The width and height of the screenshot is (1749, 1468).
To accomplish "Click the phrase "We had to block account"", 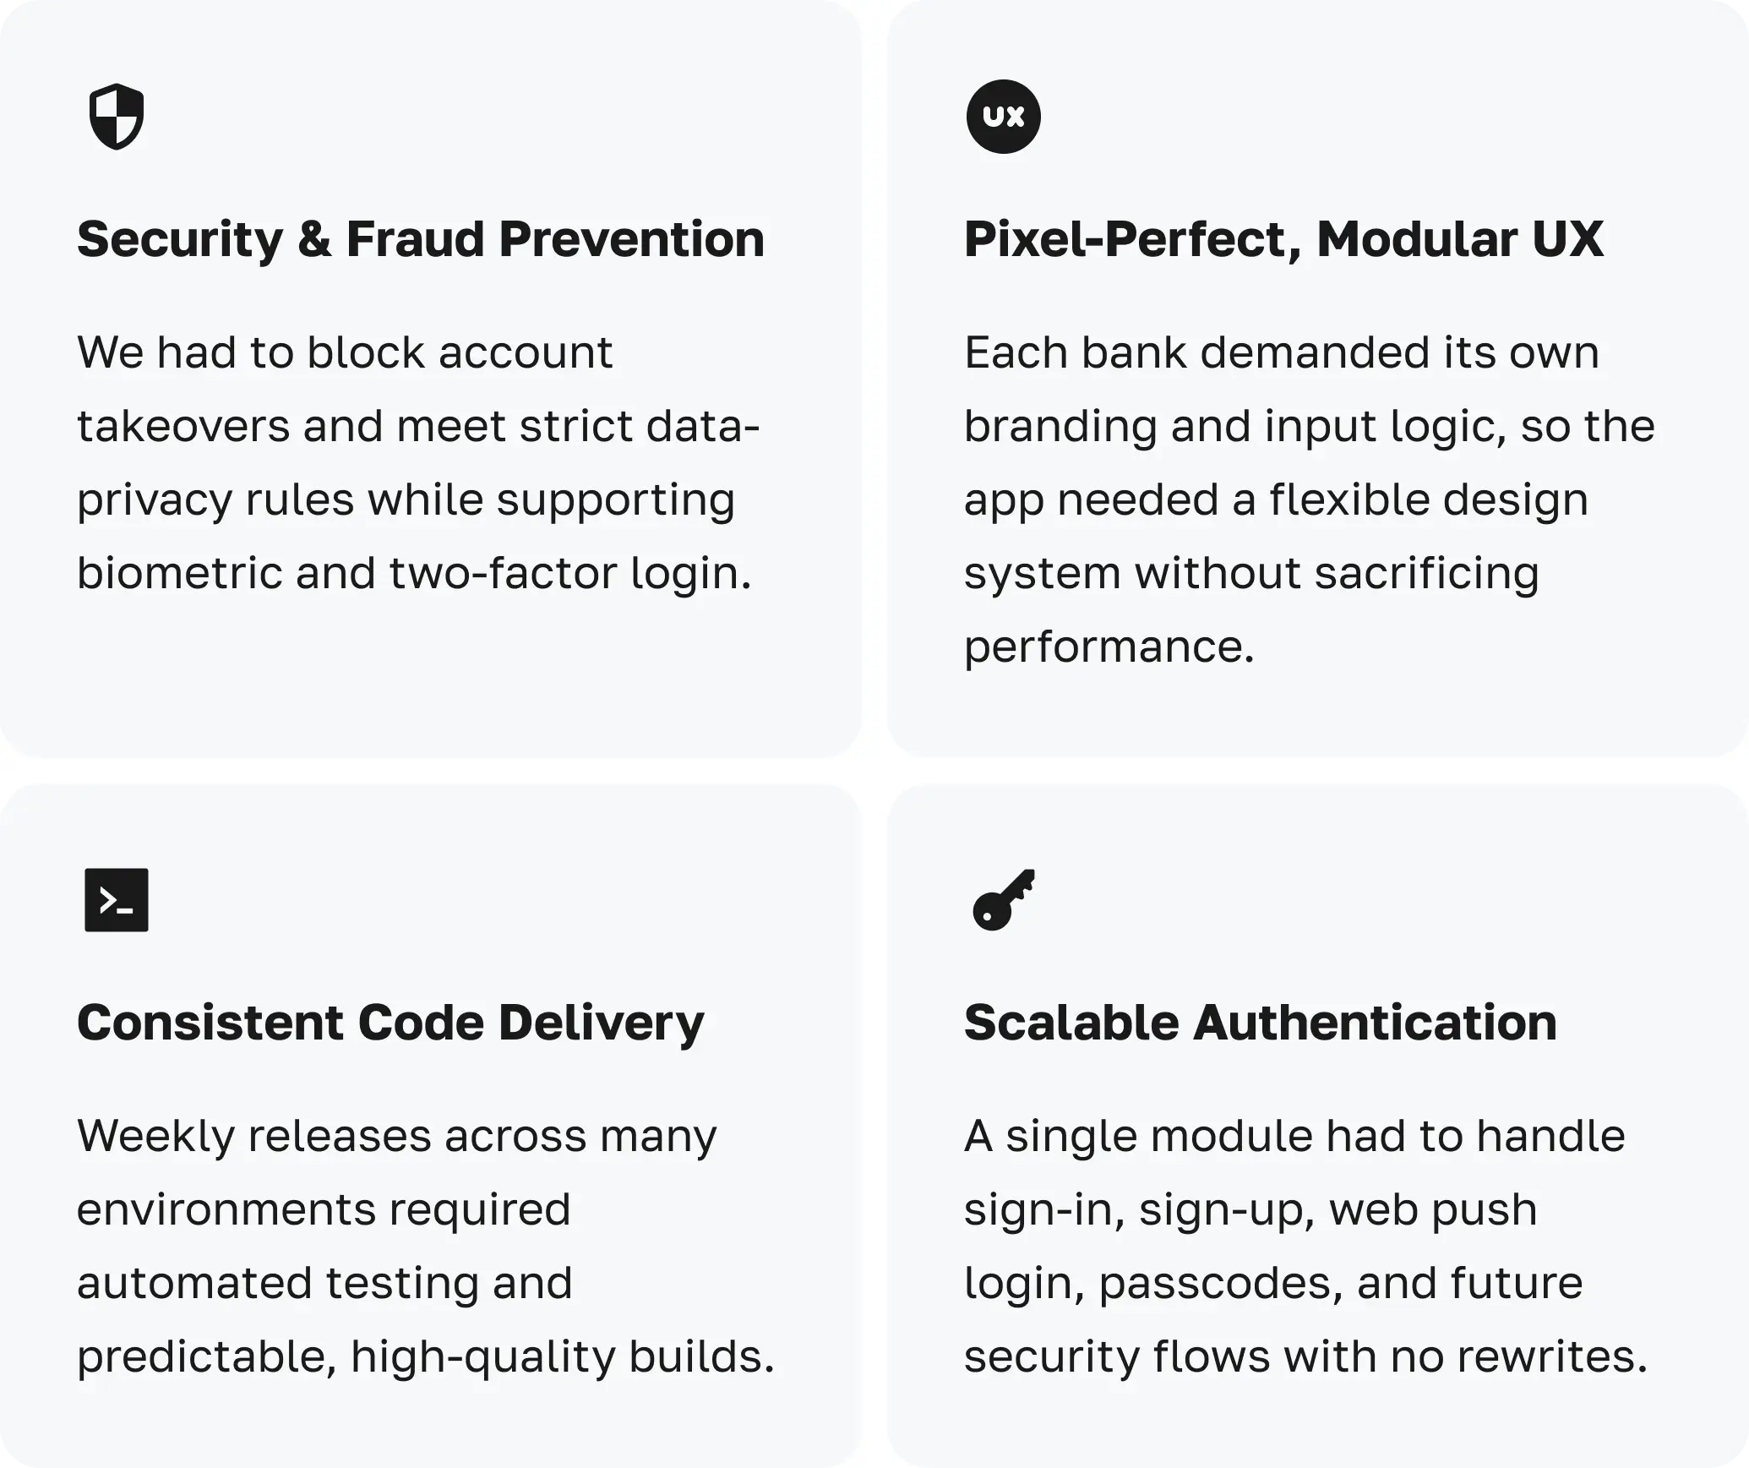I will pyautogui.click(x=345, y=353).
